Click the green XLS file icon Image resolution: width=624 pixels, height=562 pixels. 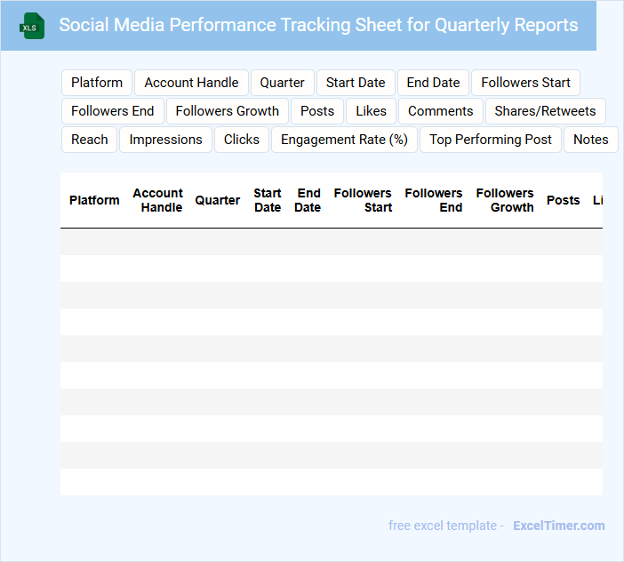point(31,26)
